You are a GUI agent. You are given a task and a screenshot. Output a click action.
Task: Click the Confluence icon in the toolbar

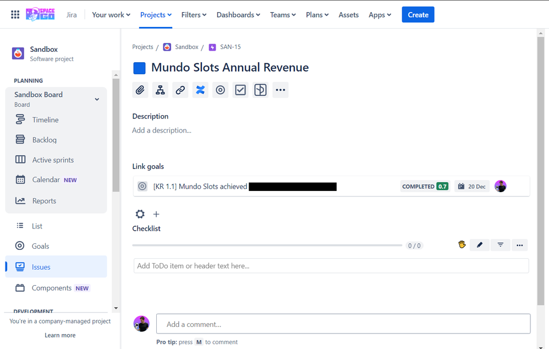pos(200,90)
